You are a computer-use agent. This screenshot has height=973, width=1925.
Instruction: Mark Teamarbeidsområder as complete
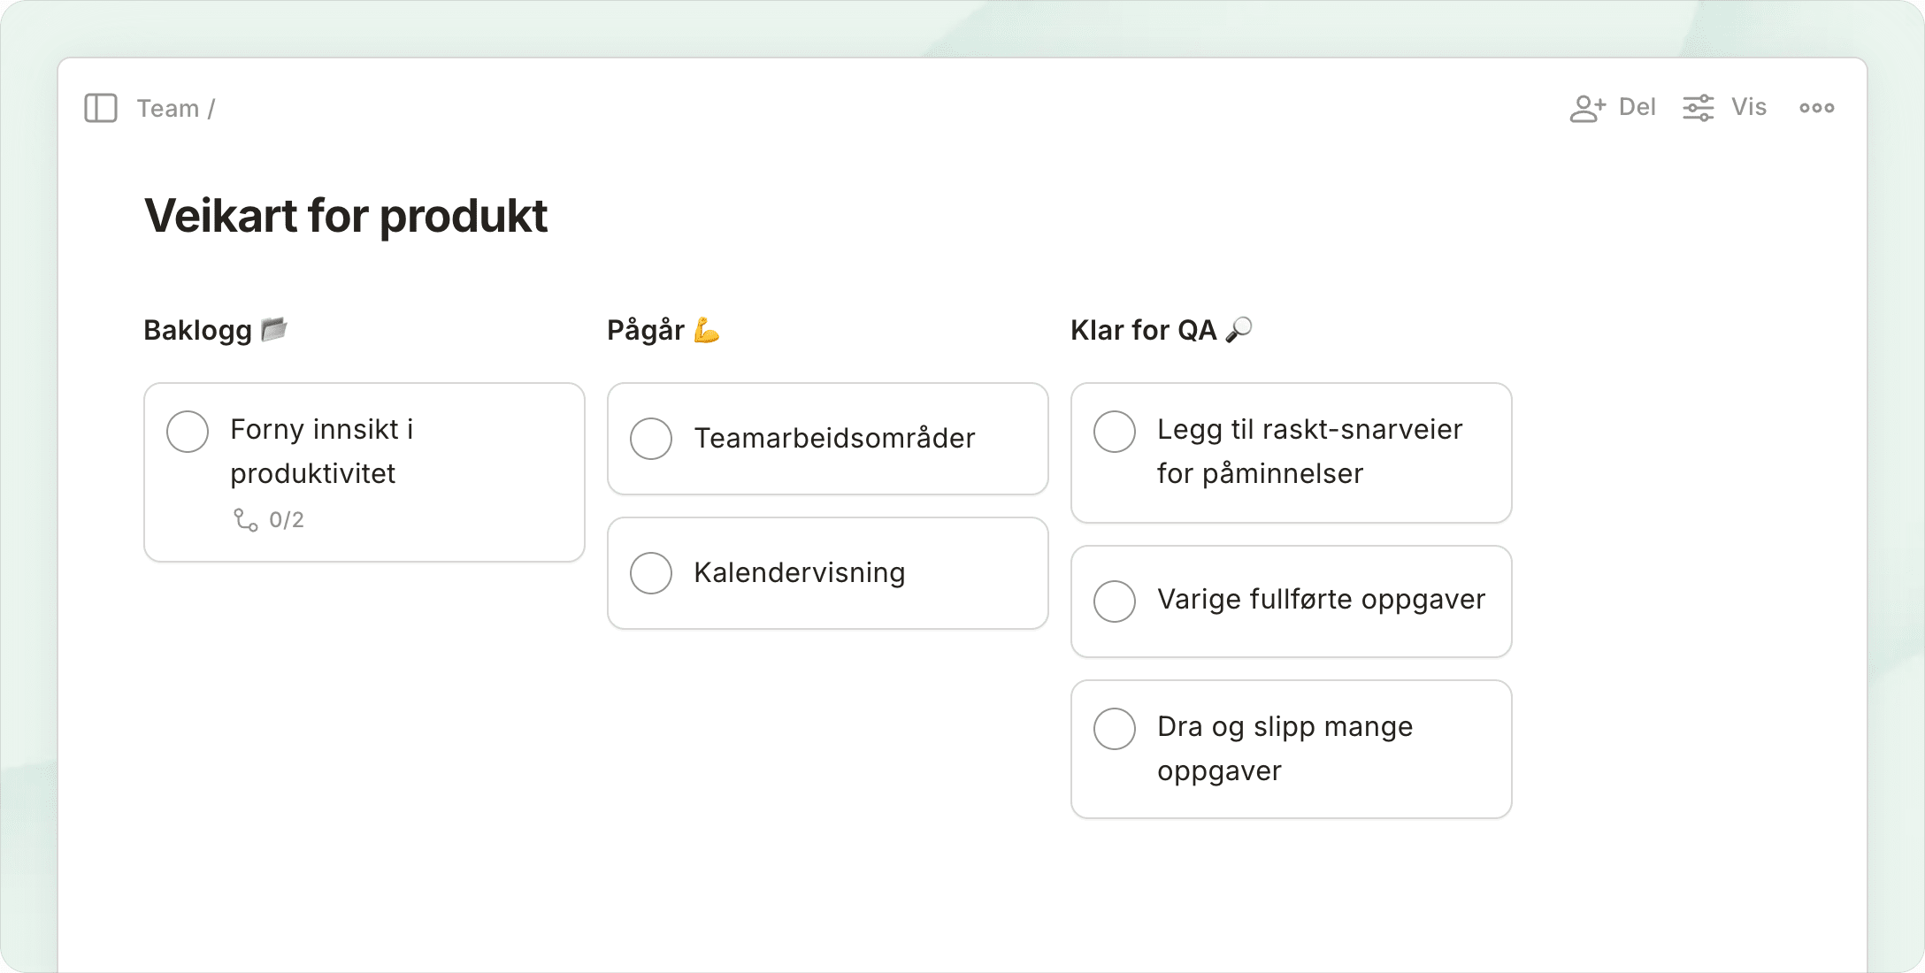pyautogui.click(x=651, y=439)
